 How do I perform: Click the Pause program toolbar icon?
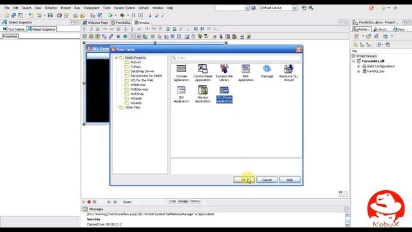pyautogui.click(x=133, y=15)
